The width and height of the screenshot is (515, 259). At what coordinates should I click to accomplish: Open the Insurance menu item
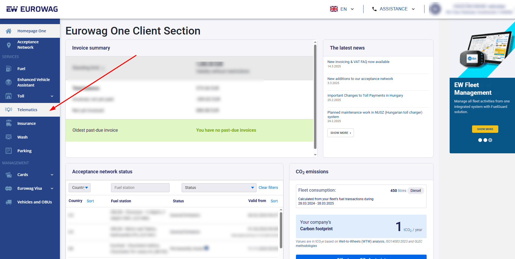click(30, 123)
